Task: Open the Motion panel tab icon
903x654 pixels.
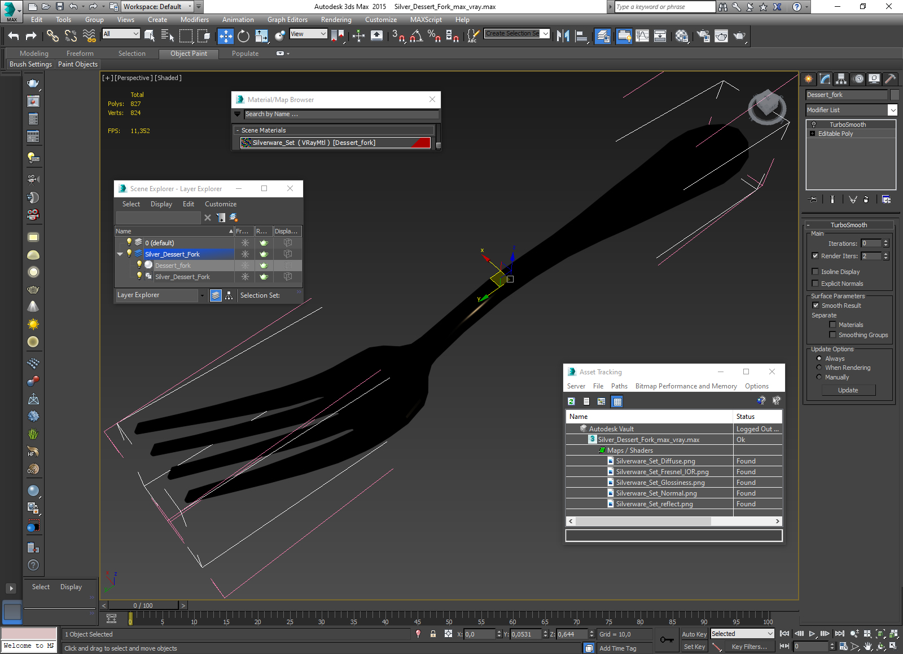Action: (858, 79)
